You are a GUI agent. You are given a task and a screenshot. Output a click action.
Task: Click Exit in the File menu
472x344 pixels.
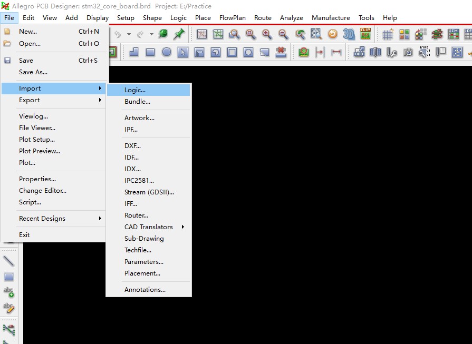(x=54, y=234)
